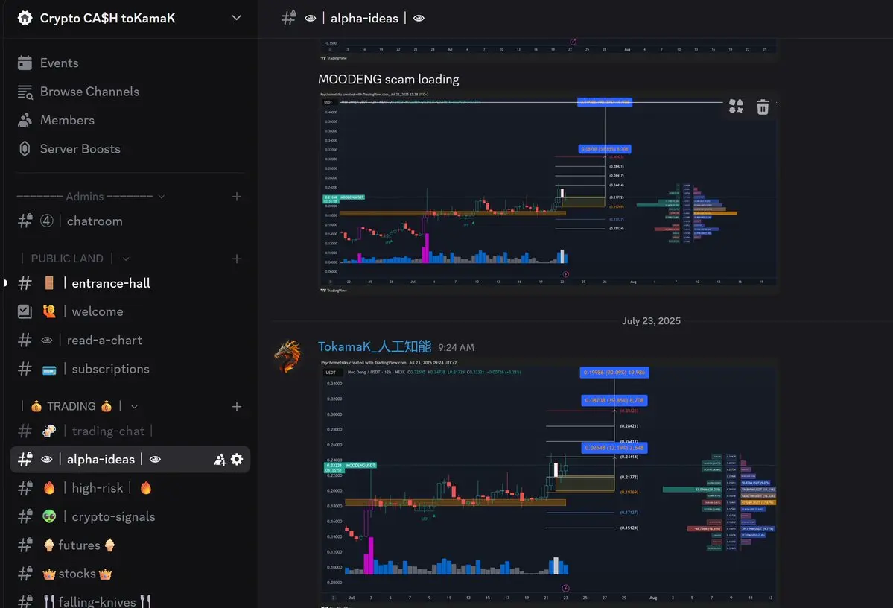Open the July 23 chart image
893x608 pixels.
548,483
